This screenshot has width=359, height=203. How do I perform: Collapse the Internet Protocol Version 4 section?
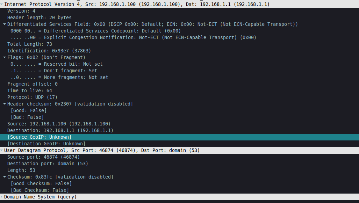coord(1,4)
